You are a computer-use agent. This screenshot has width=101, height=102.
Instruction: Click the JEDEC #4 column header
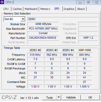(x=68, y=50)
